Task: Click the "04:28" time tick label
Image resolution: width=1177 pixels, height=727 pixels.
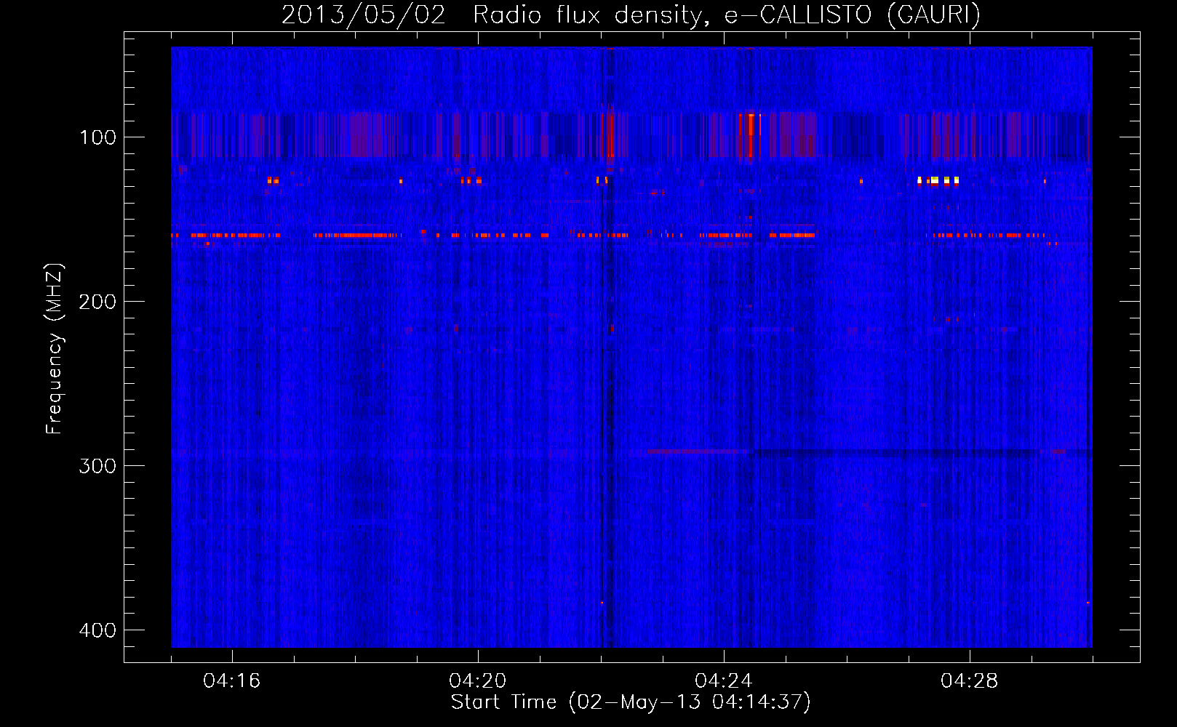Action: click(969, 681)
